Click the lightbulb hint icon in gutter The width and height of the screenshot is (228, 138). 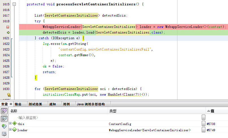click(x=9, y=95)
